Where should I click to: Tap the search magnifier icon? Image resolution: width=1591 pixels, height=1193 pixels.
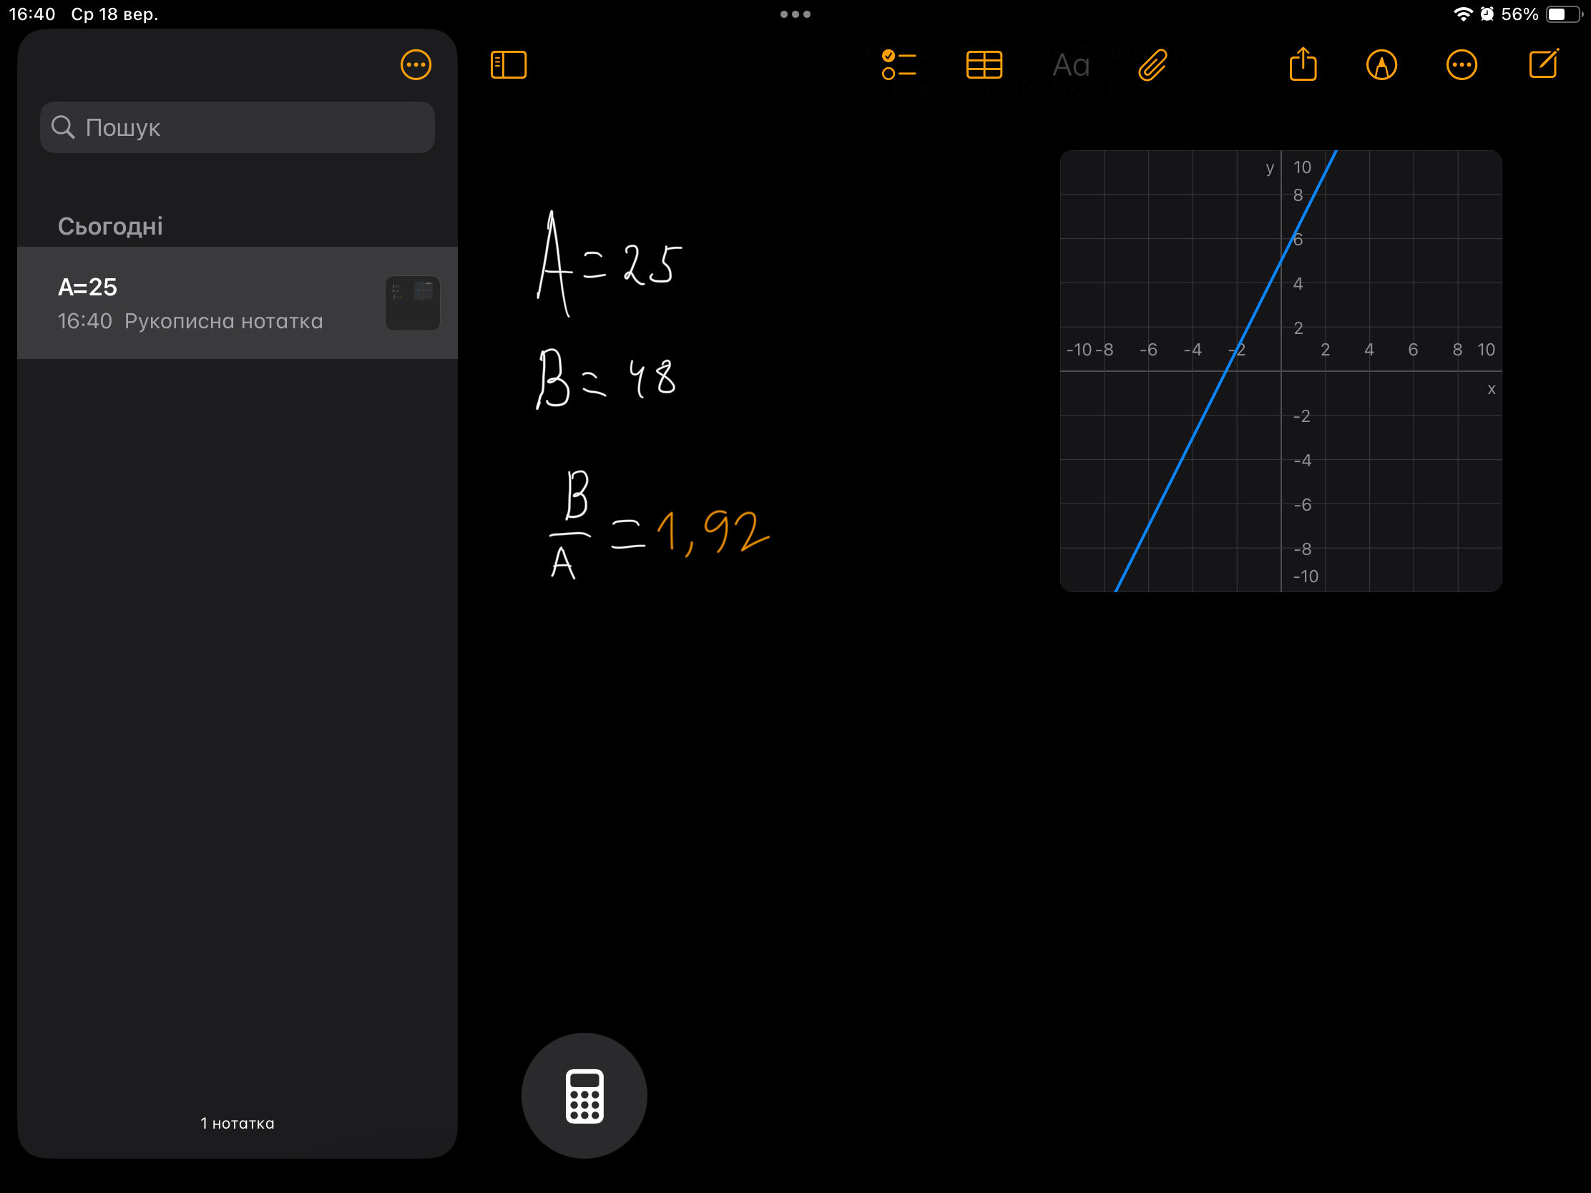63,127
